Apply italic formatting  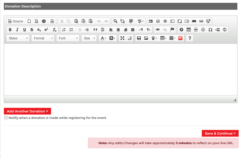click(x=17, y=30)
